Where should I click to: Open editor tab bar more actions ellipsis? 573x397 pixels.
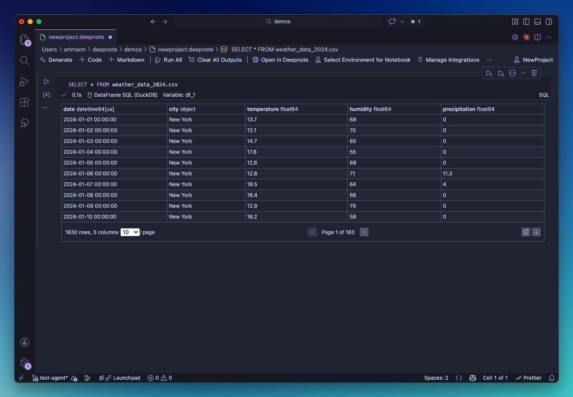[x=549, y=37]
